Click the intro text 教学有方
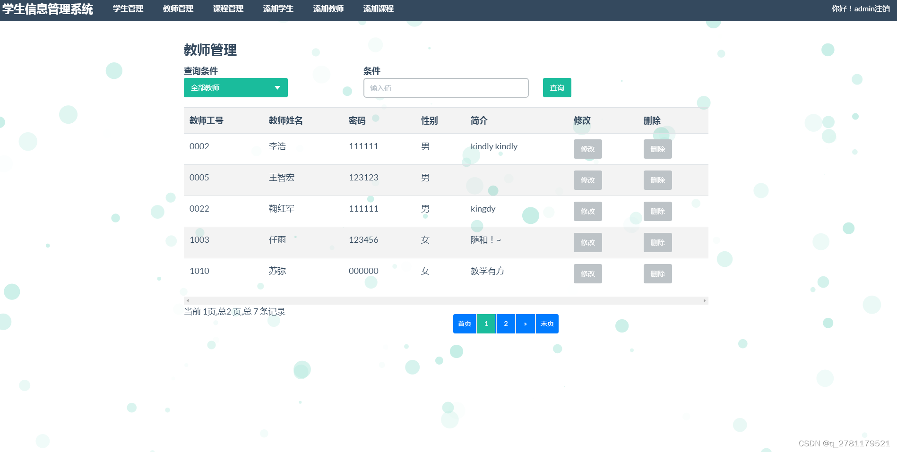The width and height of the screenshot is (897, 452). click(488, 271)
